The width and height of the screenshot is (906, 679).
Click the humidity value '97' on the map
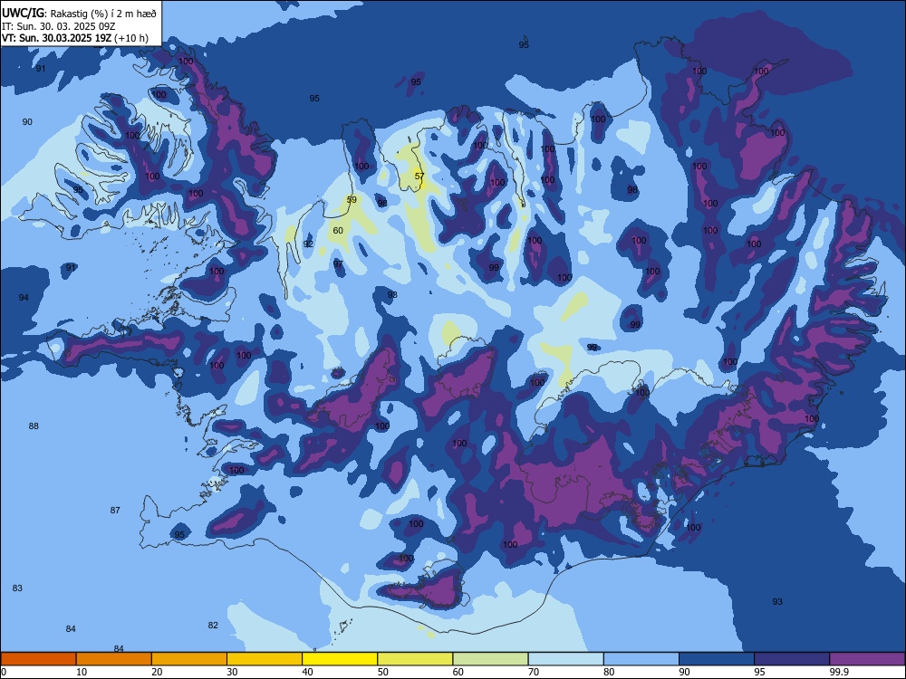point(338,263)
